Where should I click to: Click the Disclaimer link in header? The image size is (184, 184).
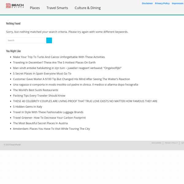(x=147, y=3)
